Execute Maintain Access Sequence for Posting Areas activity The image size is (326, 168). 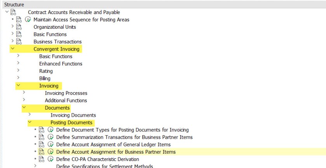tap(28, 19)
